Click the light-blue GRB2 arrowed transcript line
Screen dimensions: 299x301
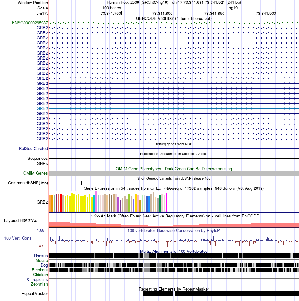(x=174, y=108)
